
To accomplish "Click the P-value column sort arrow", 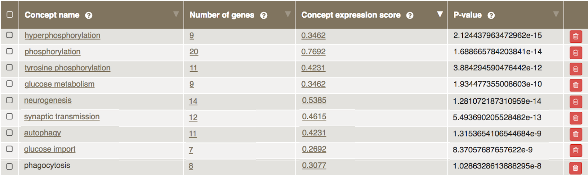I will pos(556,14).
